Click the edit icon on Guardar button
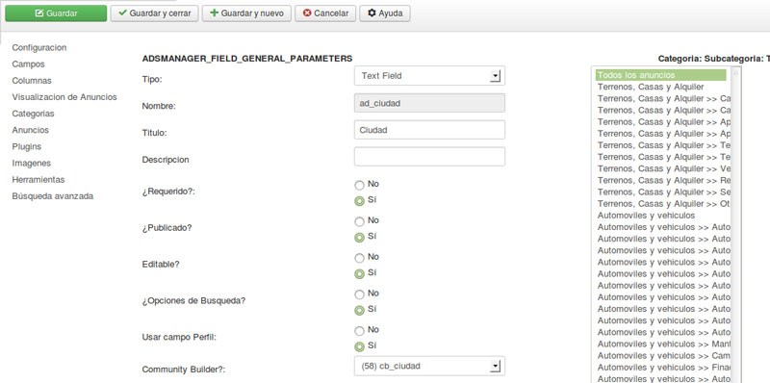Image resolution: width=770 pixels, height=383 pixels. [39, 13]
